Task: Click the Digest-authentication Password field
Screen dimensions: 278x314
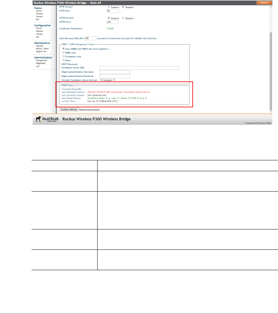Action: coord(115,76)
